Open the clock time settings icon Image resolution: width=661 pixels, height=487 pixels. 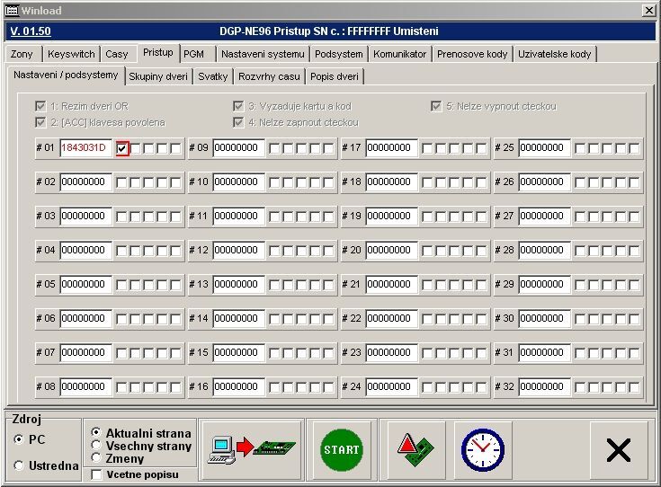coord(482,449)
